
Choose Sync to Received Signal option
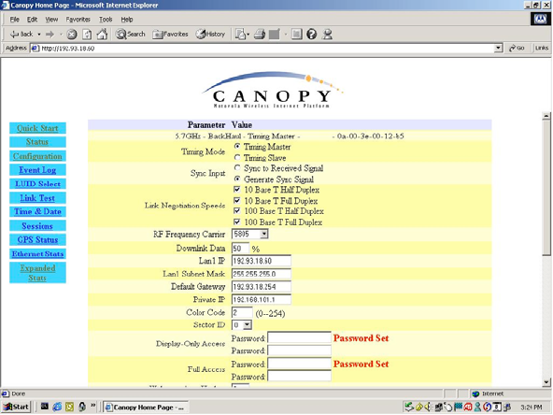pyautogui.click(x=237, y=168)
